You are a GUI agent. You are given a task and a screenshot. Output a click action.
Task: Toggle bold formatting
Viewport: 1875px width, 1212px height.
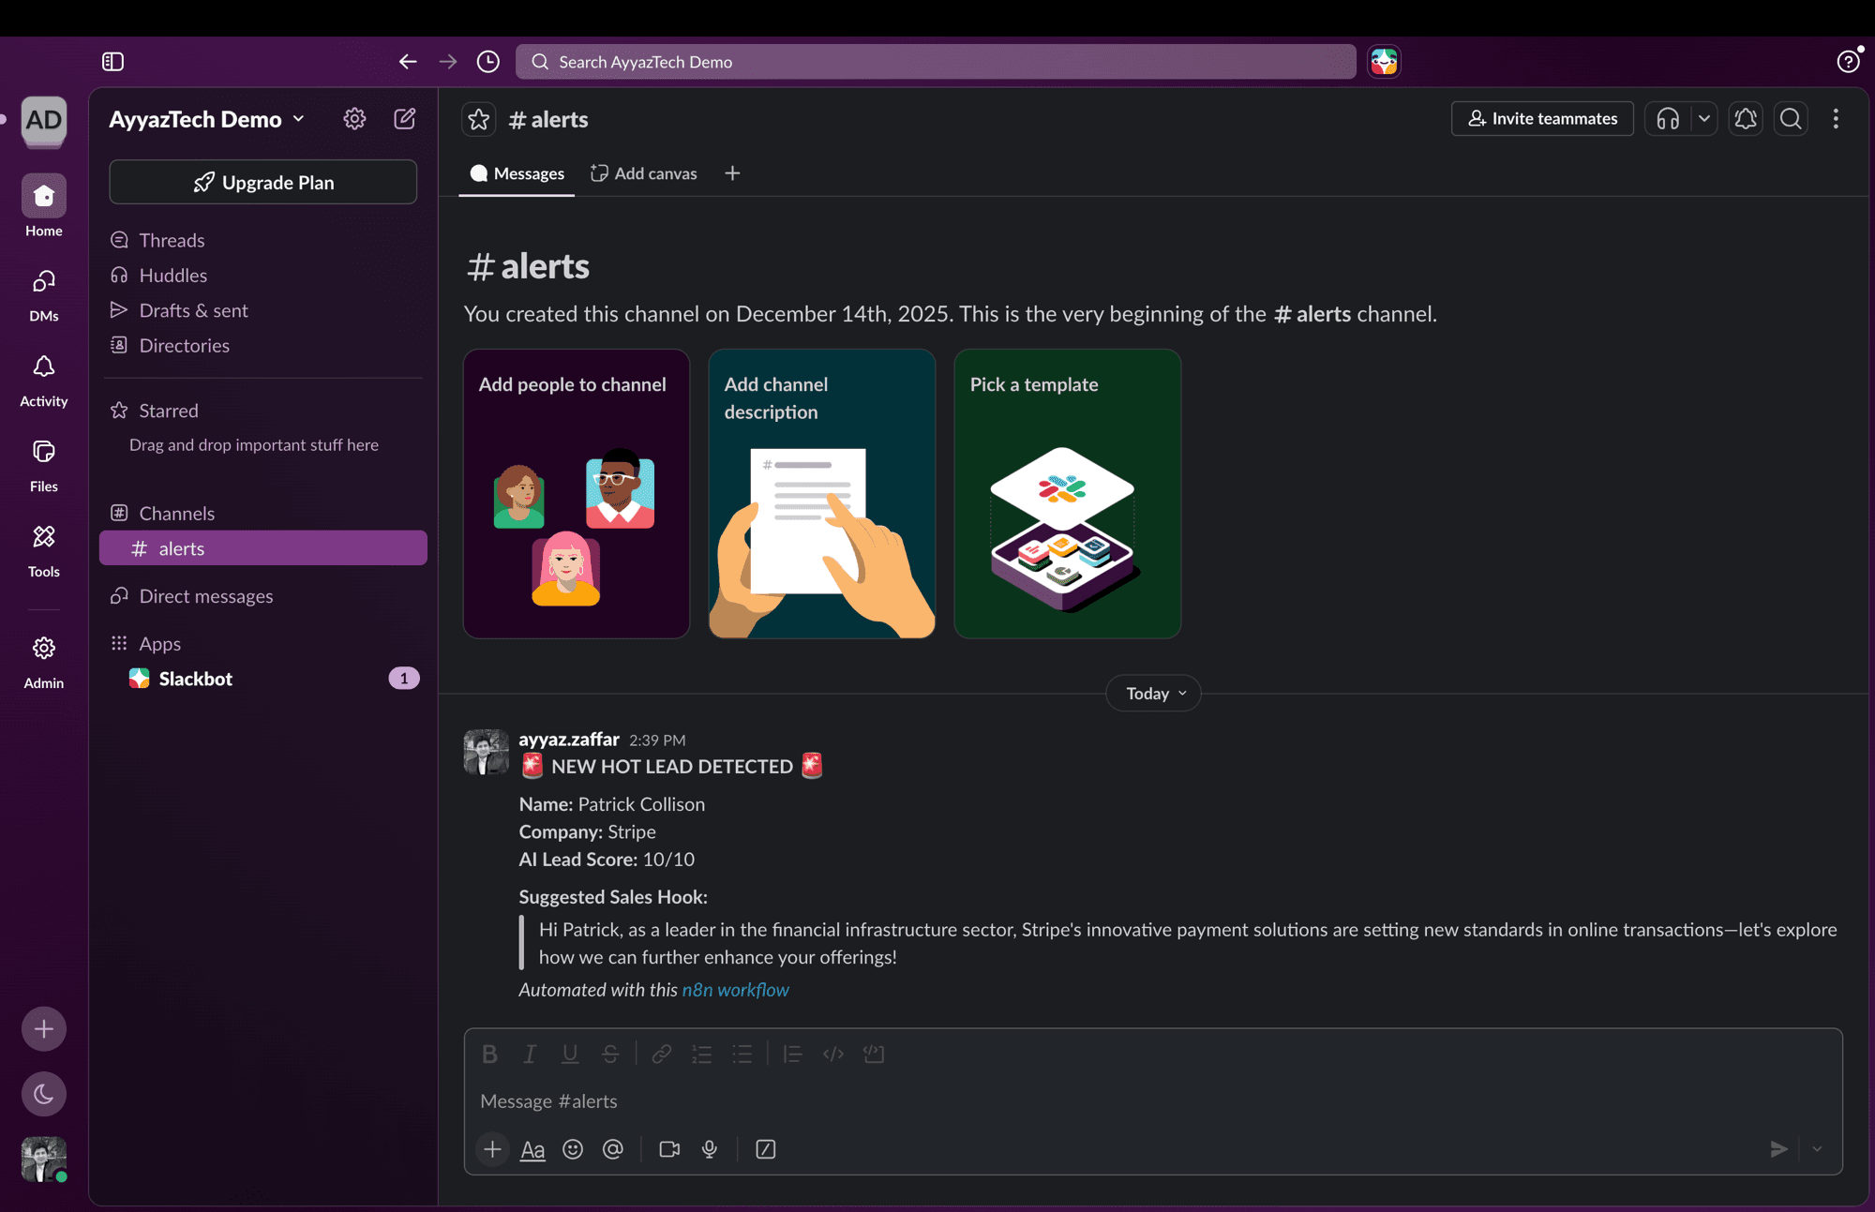coord(489,1055)
